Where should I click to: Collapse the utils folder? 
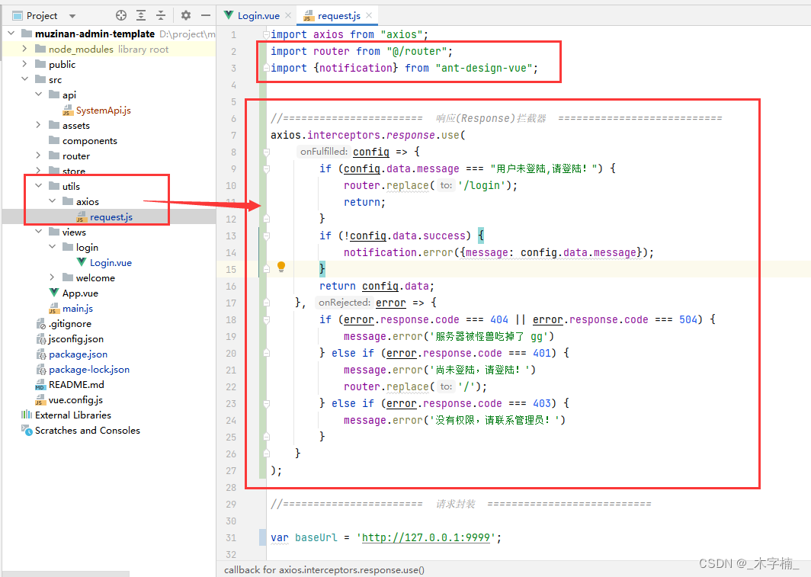38,186
